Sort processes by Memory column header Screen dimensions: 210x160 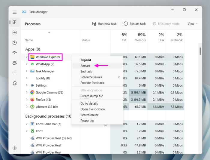click(140, 37)
